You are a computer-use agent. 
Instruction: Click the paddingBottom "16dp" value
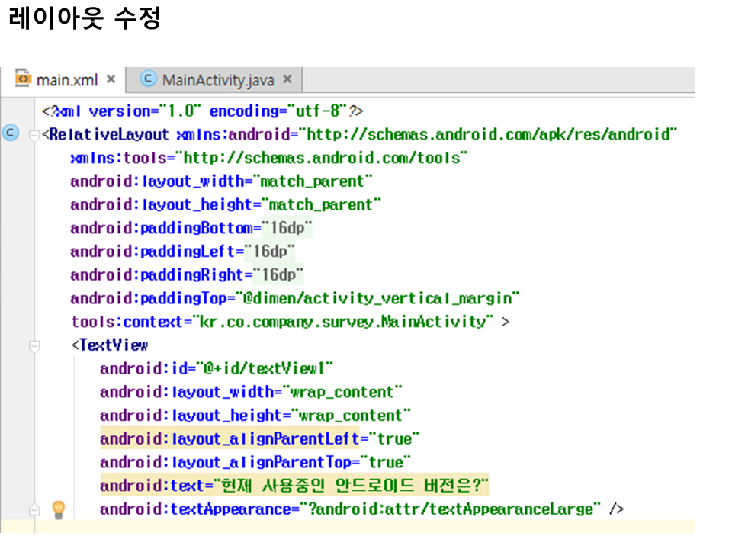point(287,228)
